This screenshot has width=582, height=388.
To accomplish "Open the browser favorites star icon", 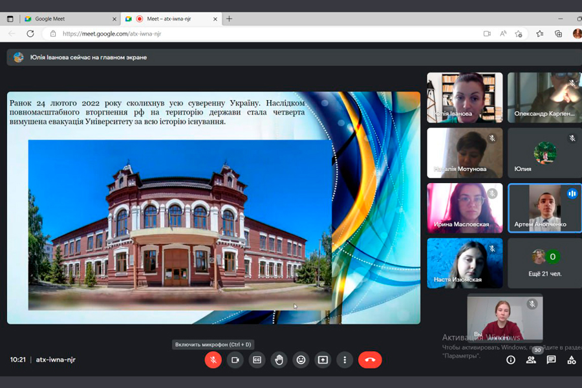I will pos(539,34).
